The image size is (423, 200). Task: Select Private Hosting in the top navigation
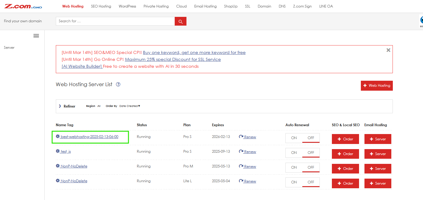(x=156, y=6)
